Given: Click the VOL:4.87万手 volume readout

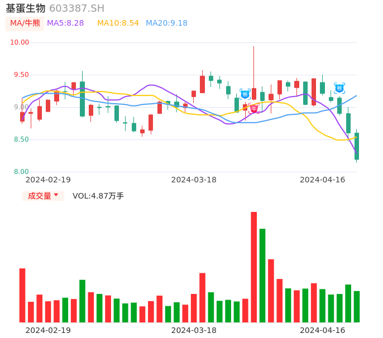Looking at the screenshot, I should (98, 196).
